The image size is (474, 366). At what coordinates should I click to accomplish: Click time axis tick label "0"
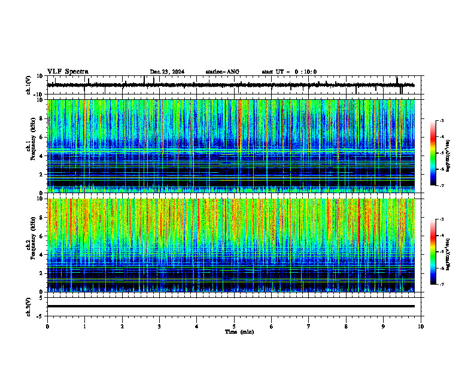47,327
